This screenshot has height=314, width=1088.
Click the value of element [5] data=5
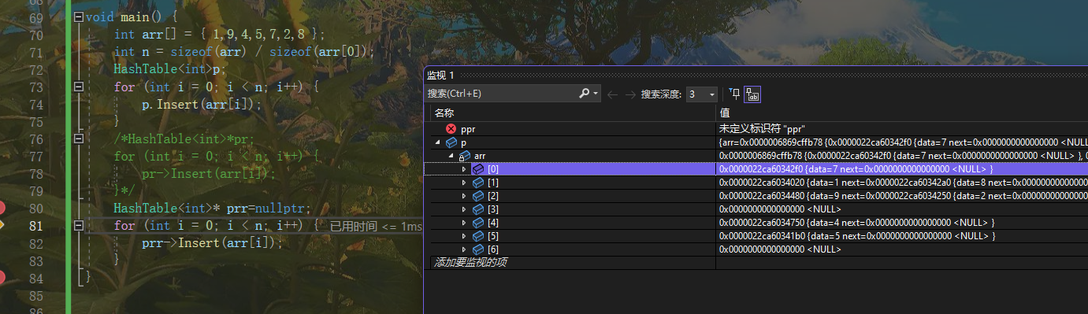(857, 236)
